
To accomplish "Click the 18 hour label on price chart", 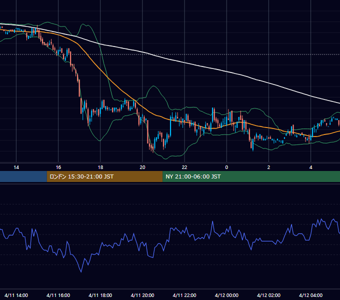I will click(x=100, y=167).
